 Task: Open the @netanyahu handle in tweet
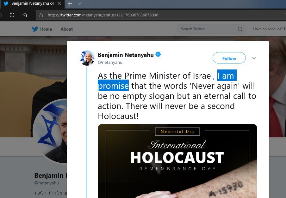tap(110, 62)
